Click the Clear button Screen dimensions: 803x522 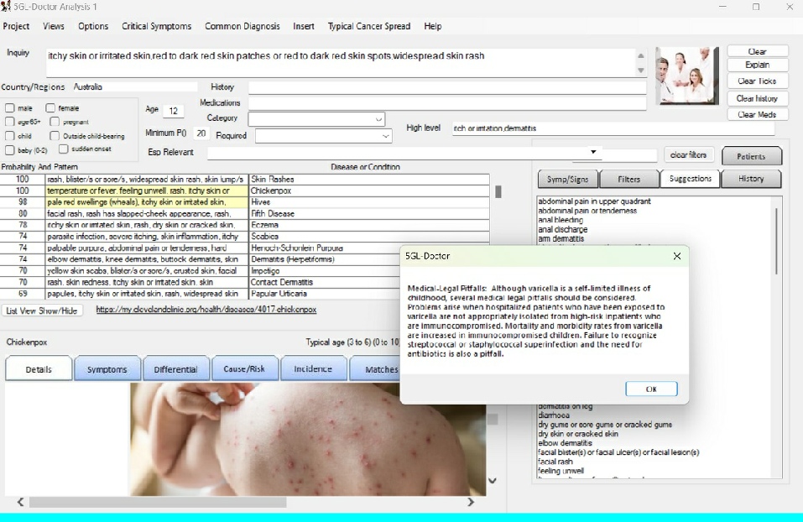pyautogui.click(x=757, y=51)
